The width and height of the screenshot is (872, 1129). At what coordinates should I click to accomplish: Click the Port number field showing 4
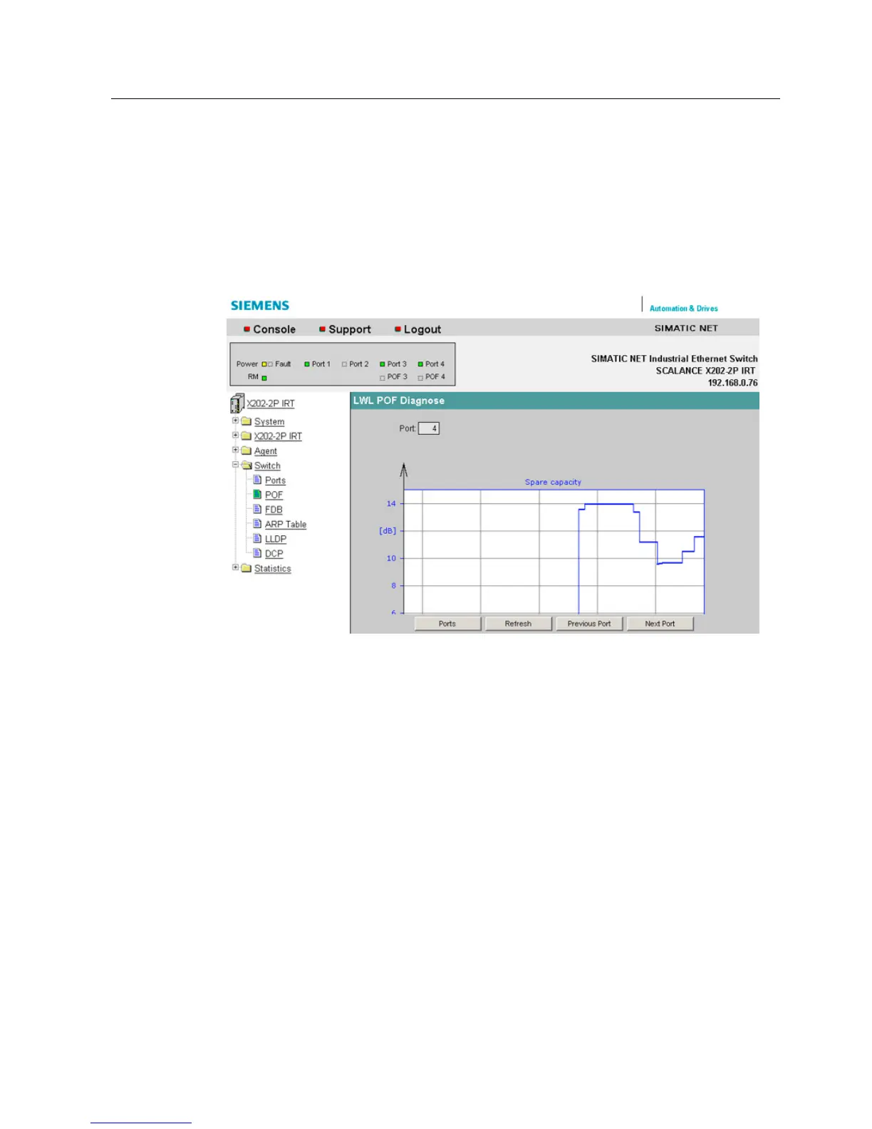(x=429, y=428)
